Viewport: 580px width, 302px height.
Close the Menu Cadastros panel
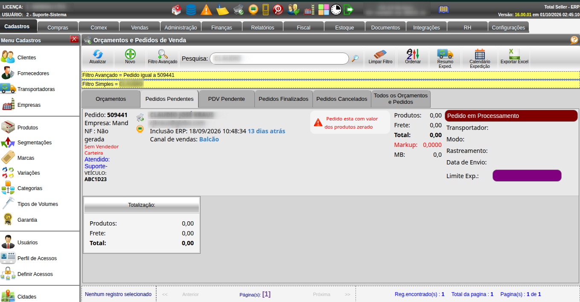tap(74, 39)
